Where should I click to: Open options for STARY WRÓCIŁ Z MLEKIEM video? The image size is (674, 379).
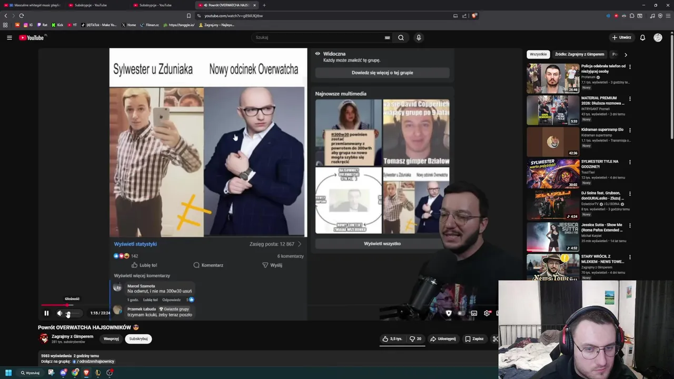630,257
